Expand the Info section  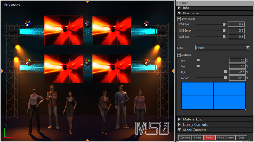pyautogui.click(x=179, y=8)
